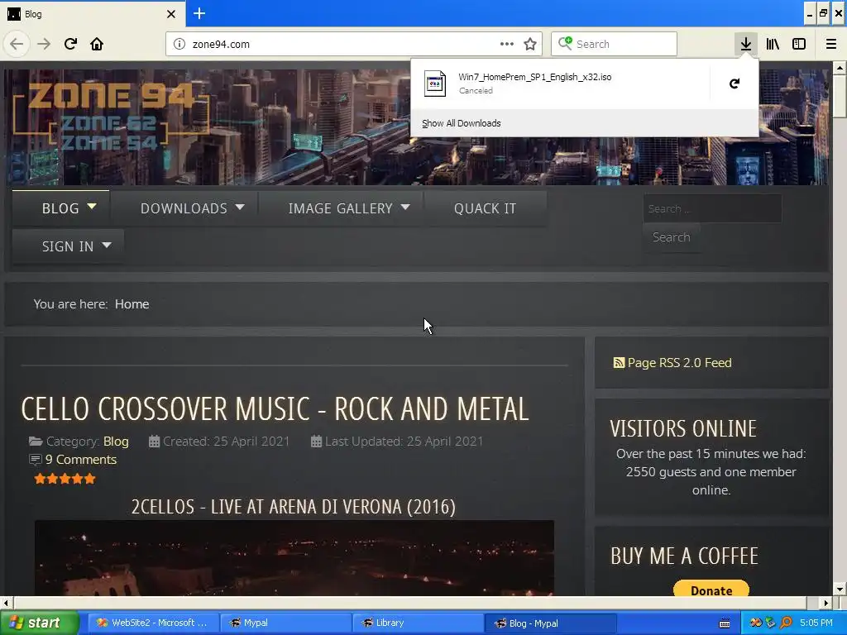Screen dimensions: 847x635
Task: Select the Blog browser tab
Action: 93,14
